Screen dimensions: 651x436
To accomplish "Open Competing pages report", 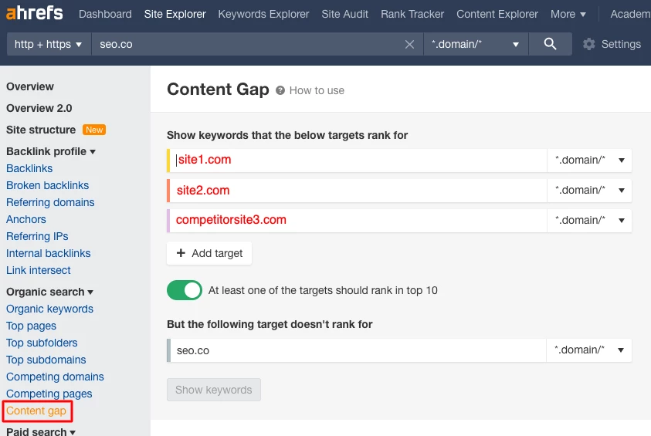I will pos(49,394).
